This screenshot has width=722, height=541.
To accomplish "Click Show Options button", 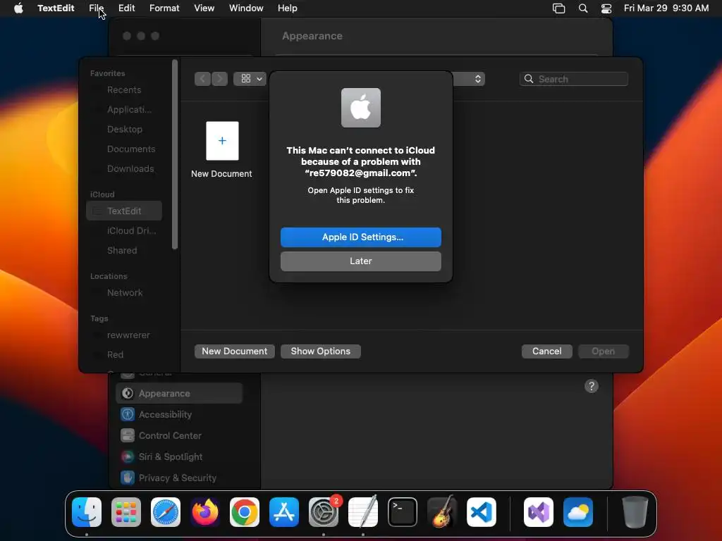I will click(321, 352).
